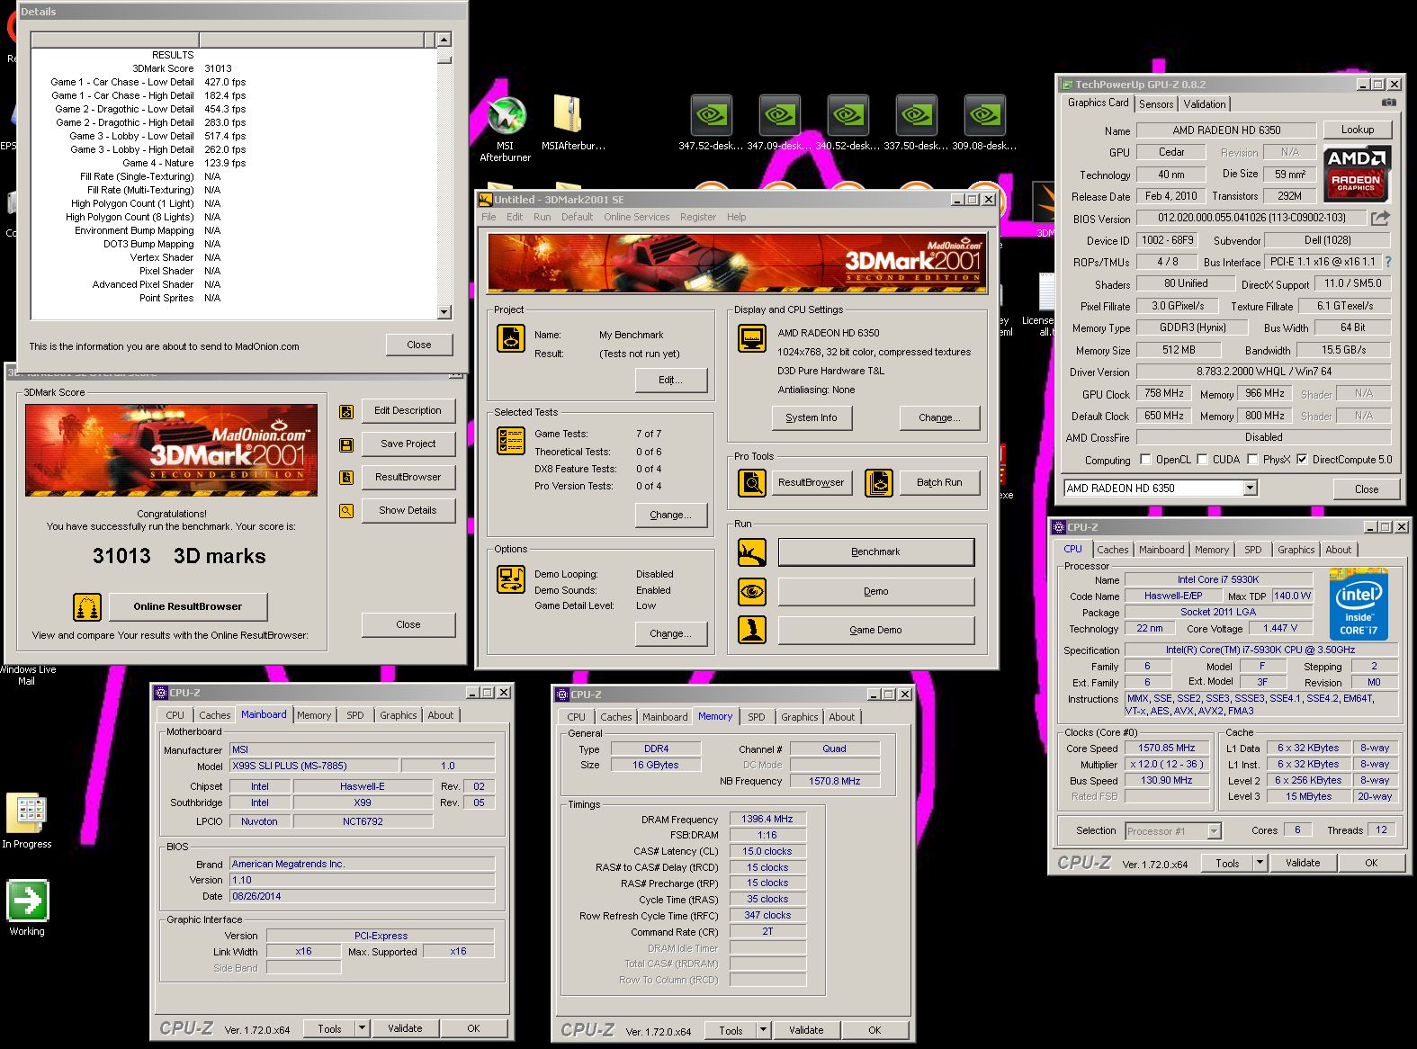Click Game Demo button

(875, 630)
